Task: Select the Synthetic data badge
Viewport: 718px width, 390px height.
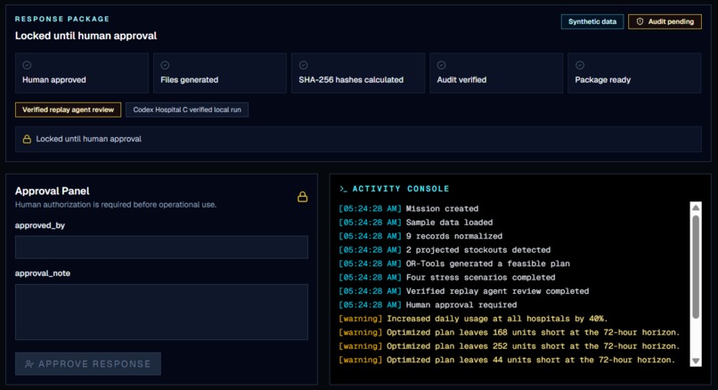Action: point(592,21)
